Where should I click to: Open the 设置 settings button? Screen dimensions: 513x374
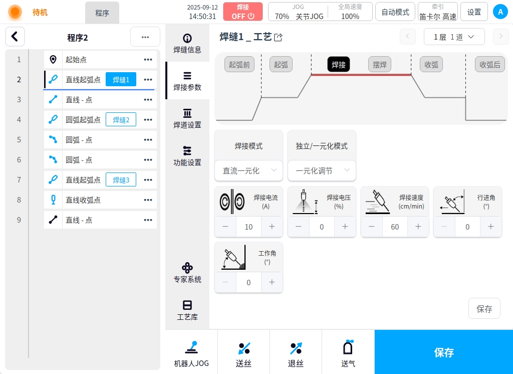(x=474, y=12)
